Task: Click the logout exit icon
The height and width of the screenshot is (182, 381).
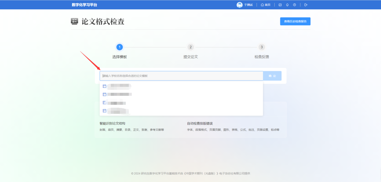Action: pyautogui.click(x=306, y=5)
